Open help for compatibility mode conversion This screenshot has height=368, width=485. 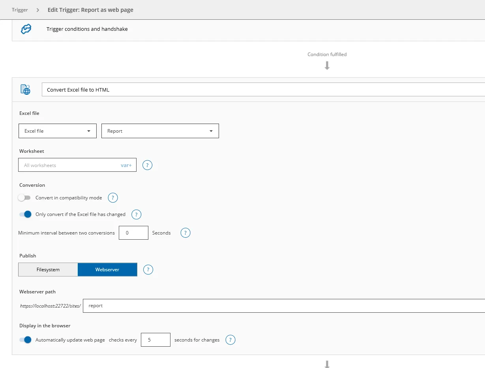(x=112, y=198)
